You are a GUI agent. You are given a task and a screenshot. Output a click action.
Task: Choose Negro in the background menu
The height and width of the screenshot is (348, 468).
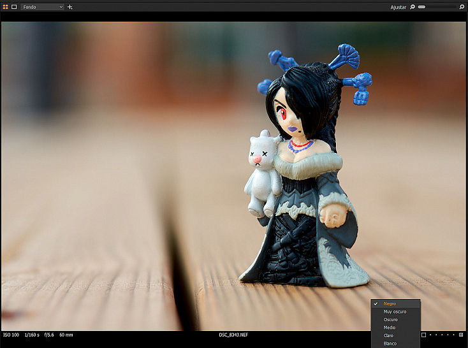[395, 303]
